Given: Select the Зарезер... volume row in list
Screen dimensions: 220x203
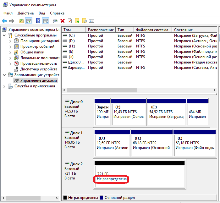Looking at the screenshot, I should pos(140,68).
